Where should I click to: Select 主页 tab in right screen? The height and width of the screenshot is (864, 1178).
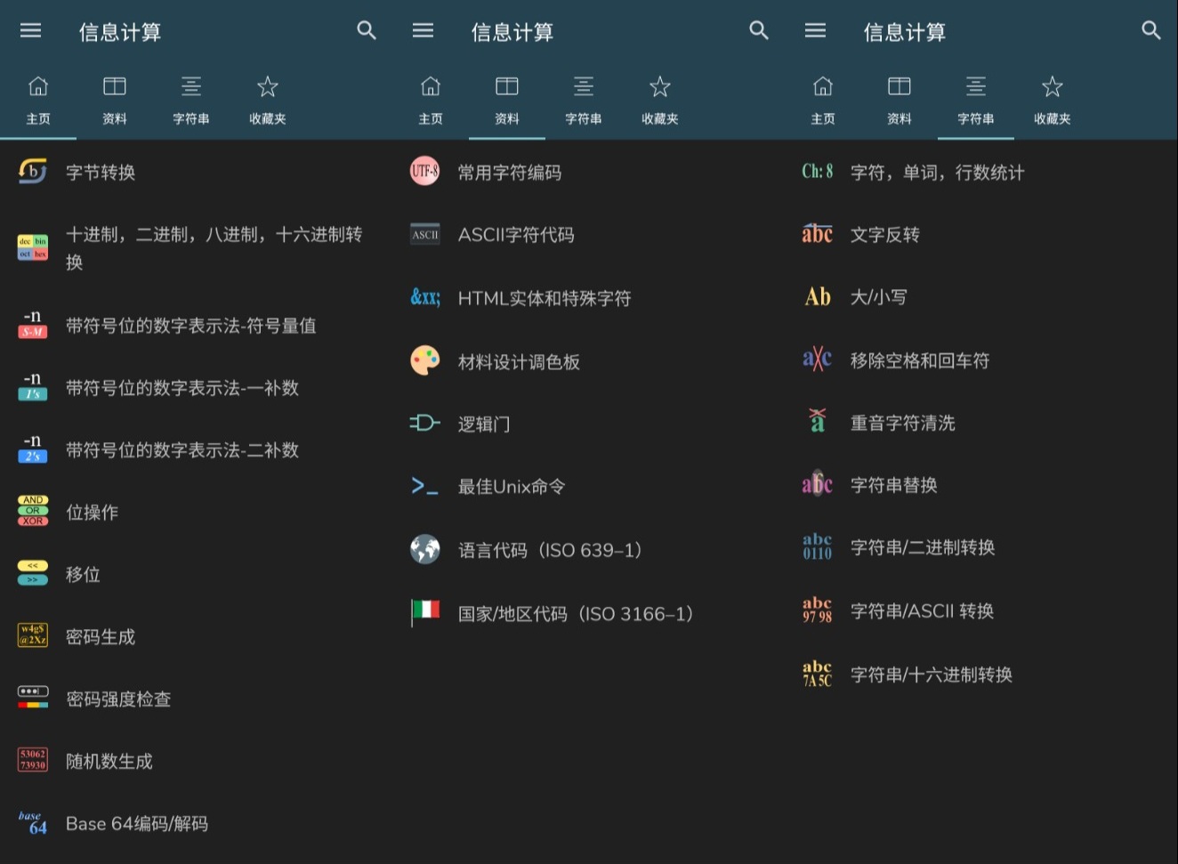pyautogui.click(x=823, y=100)
